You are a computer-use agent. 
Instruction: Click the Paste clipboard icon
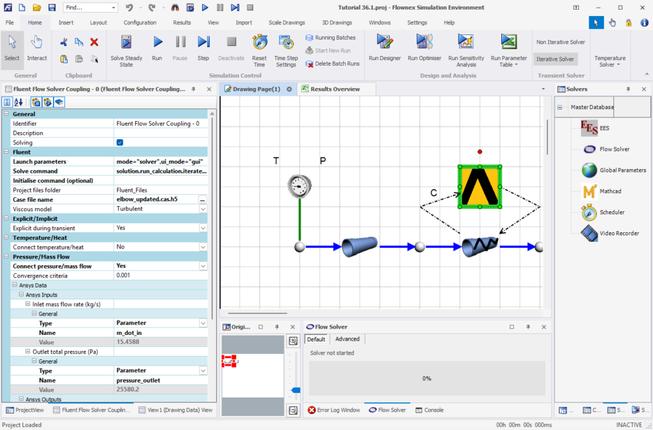click(64, 59)
